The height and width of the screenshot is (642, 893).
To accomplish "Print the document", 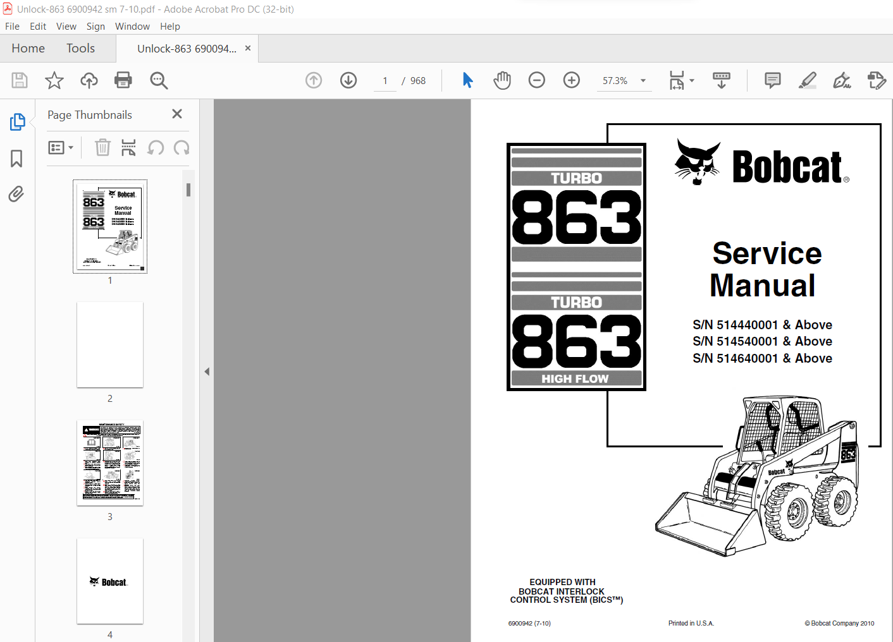I will pyautogui.click(x=123, y=80).
